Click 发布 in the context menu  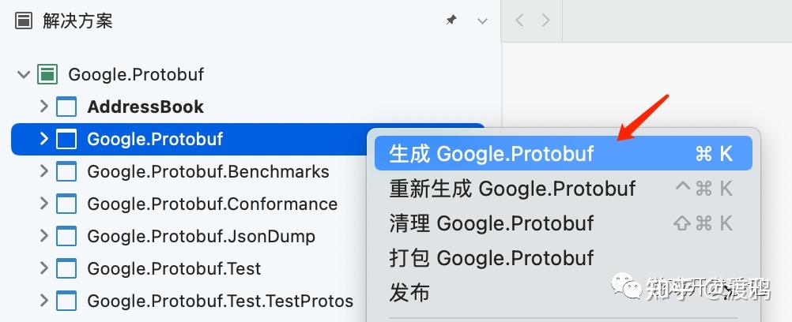tap(409, 293)
